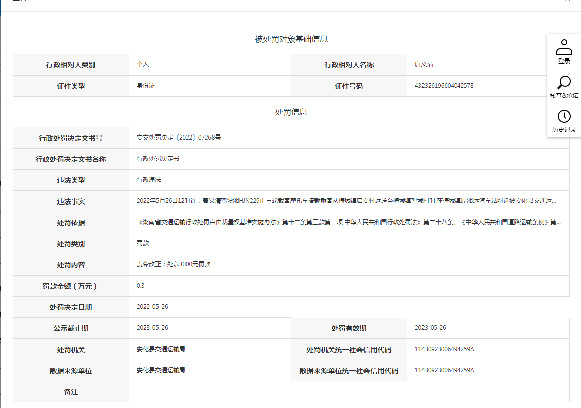Click the 处罚机关 value 安化县交通运输局

coord(161,349)
